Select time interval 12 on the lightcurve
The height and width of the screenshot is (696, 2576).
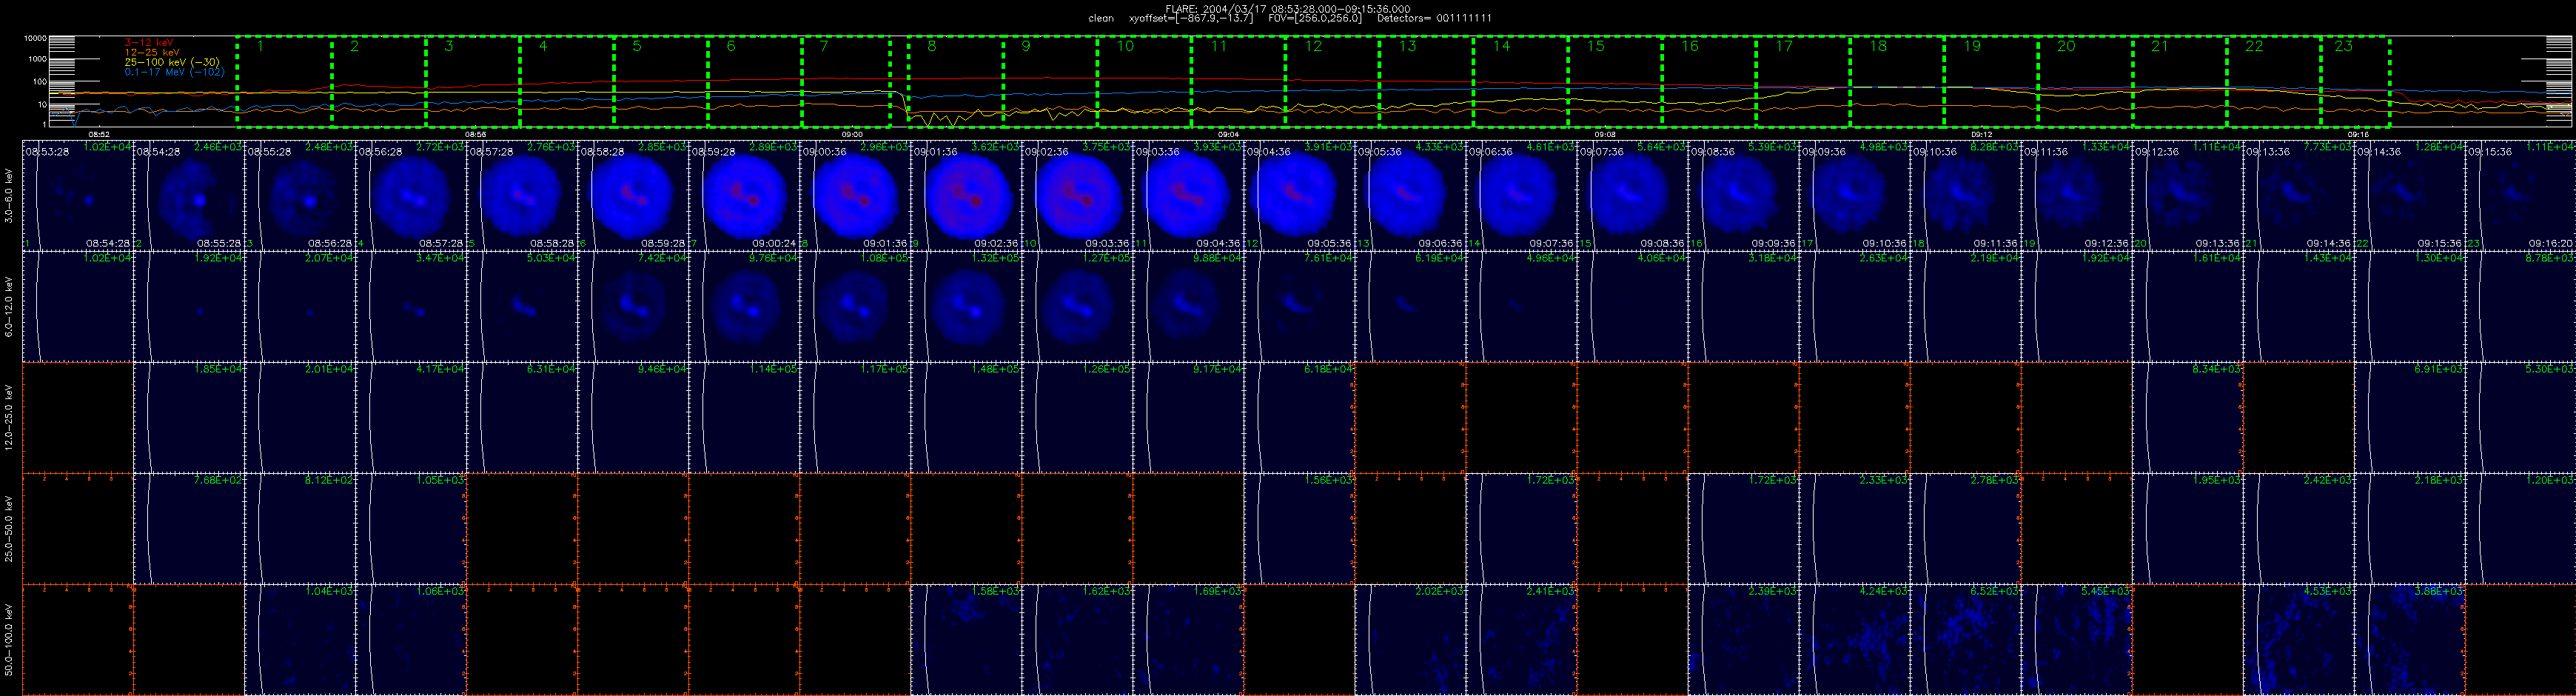(1332, 82)
